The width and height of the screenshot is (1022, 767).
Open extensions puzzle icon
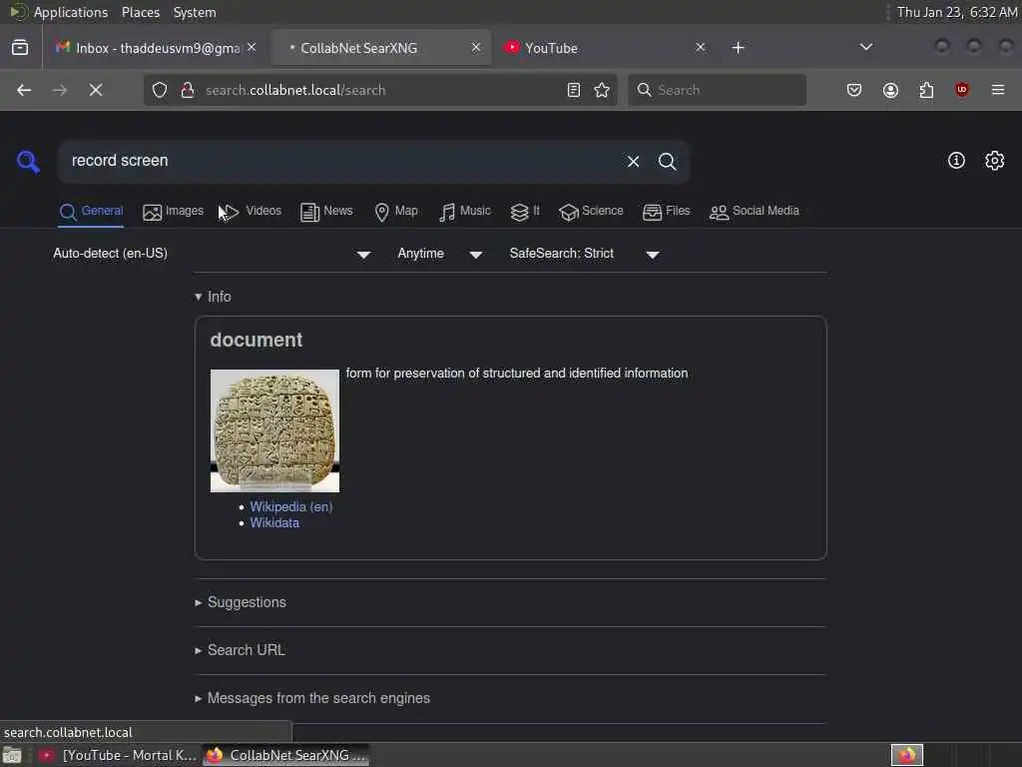tap(926, 90)
